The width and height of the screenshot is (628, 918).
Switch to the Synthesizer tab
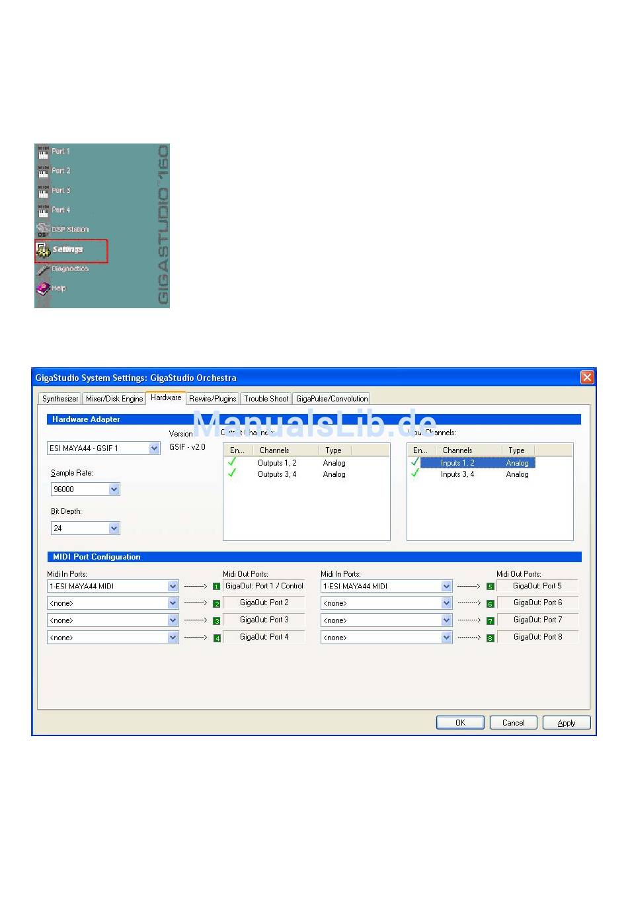click(60, 399)
